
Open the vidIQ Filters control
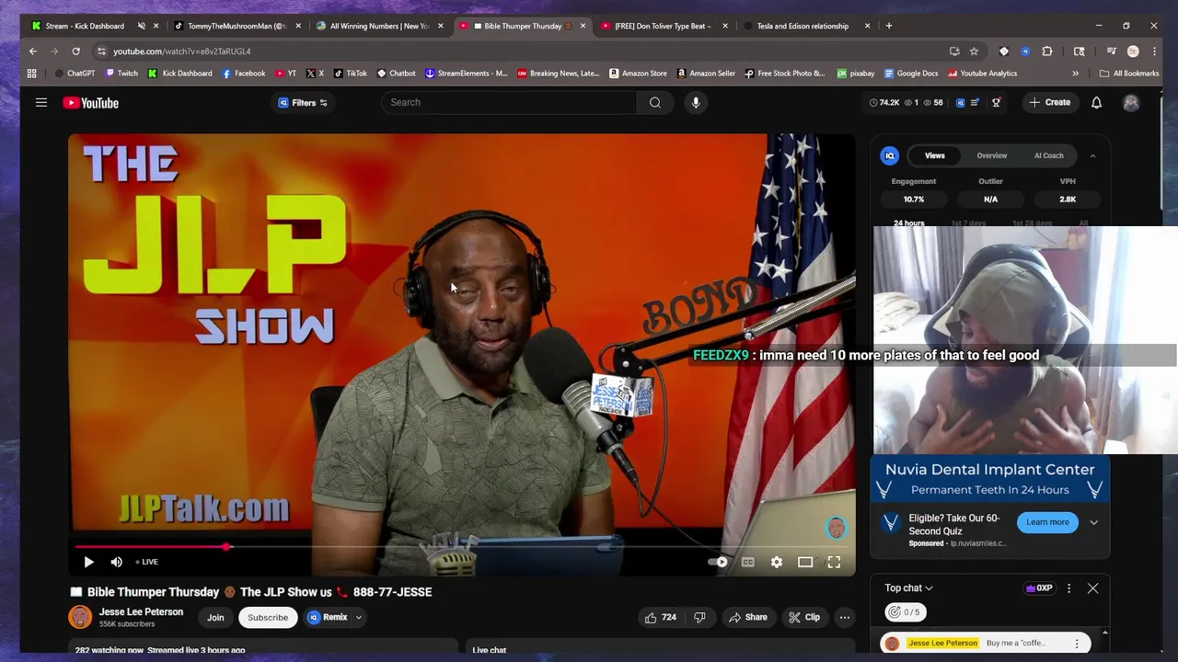(x=303, y=103)
